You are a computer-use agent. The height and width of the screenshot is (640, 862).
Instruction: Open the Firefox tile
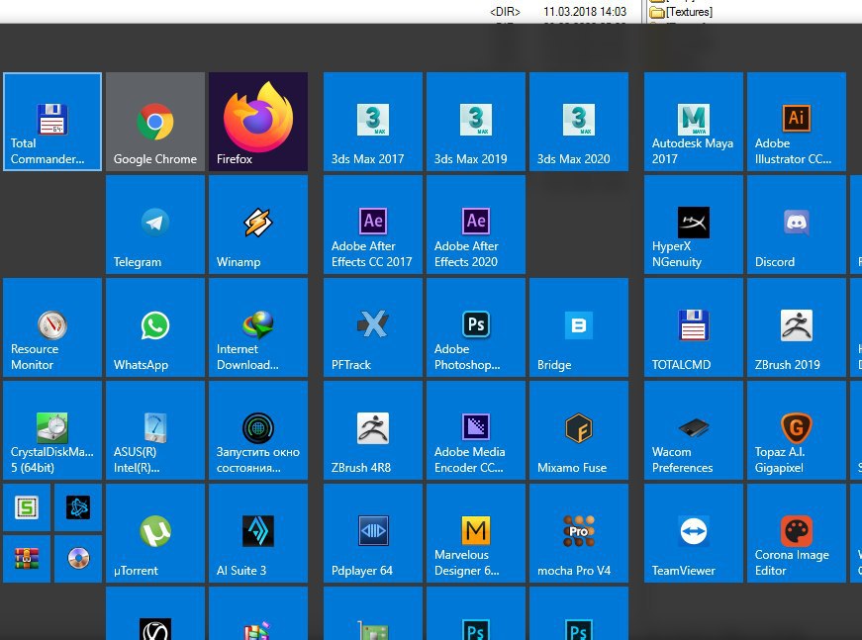click(x=258, y=122)
